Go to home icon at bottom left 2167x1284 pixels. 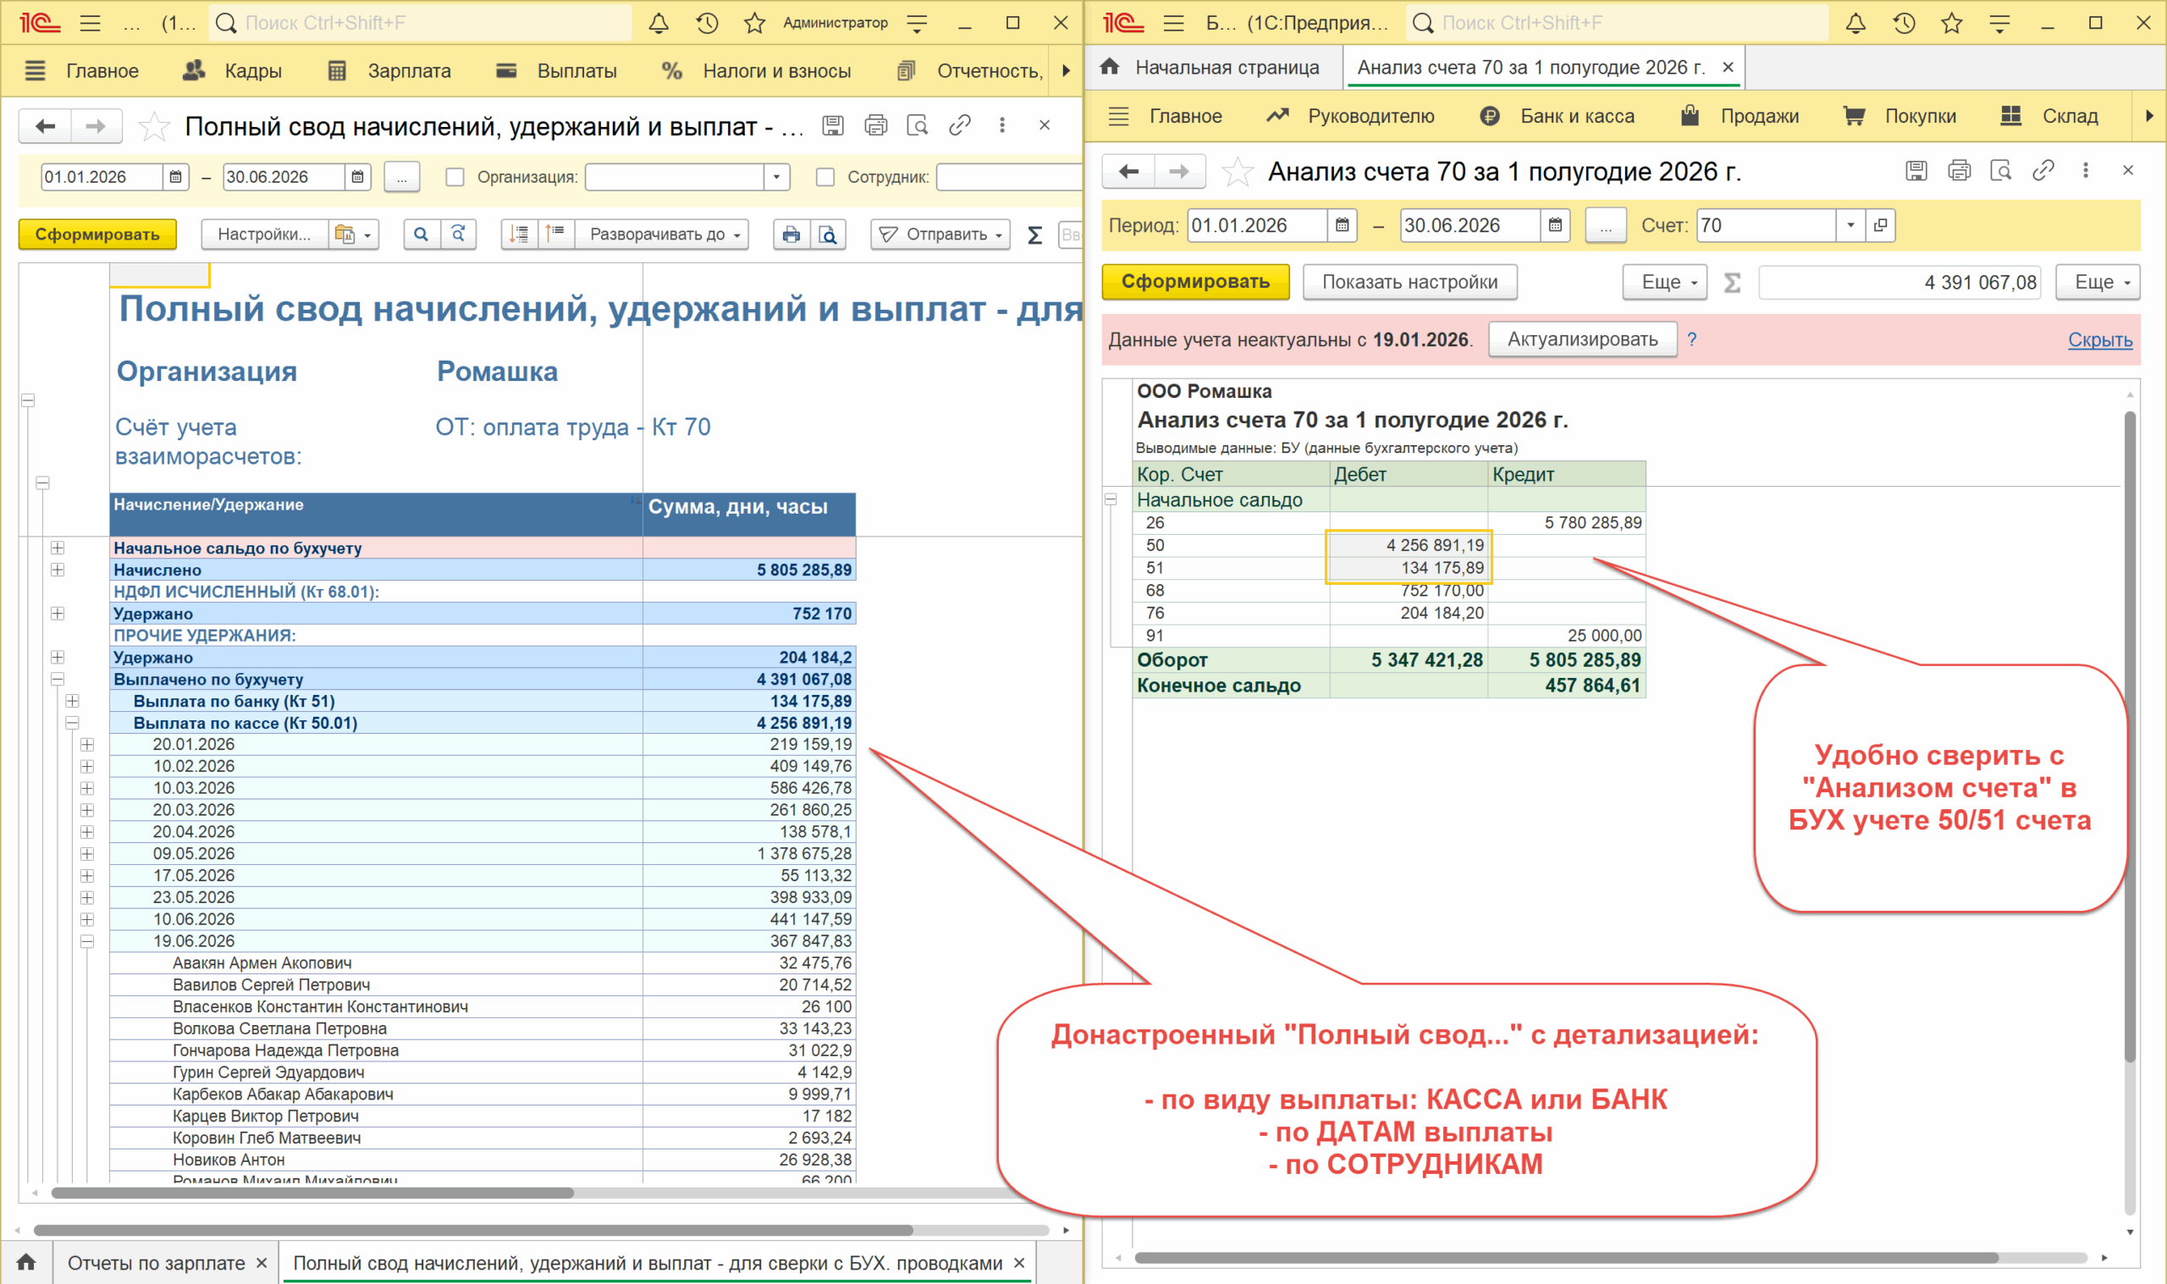coord(26,1262)
